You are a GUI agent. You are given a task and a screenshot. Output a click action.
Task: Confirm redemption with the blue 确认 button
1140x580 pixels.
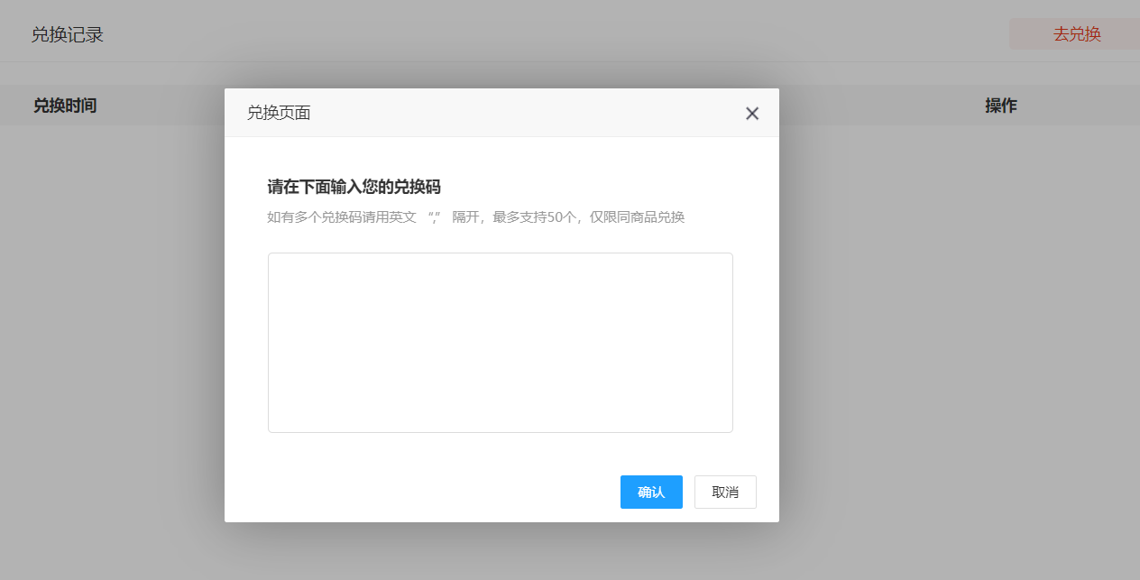[x=651, y=492]
